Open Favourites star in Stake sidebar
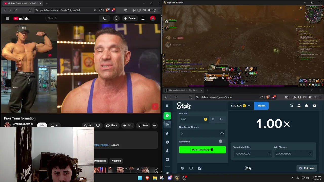Image resolution: width=324 pixels, height=182 pixels. pyautogui.click(x=167, y=133)
